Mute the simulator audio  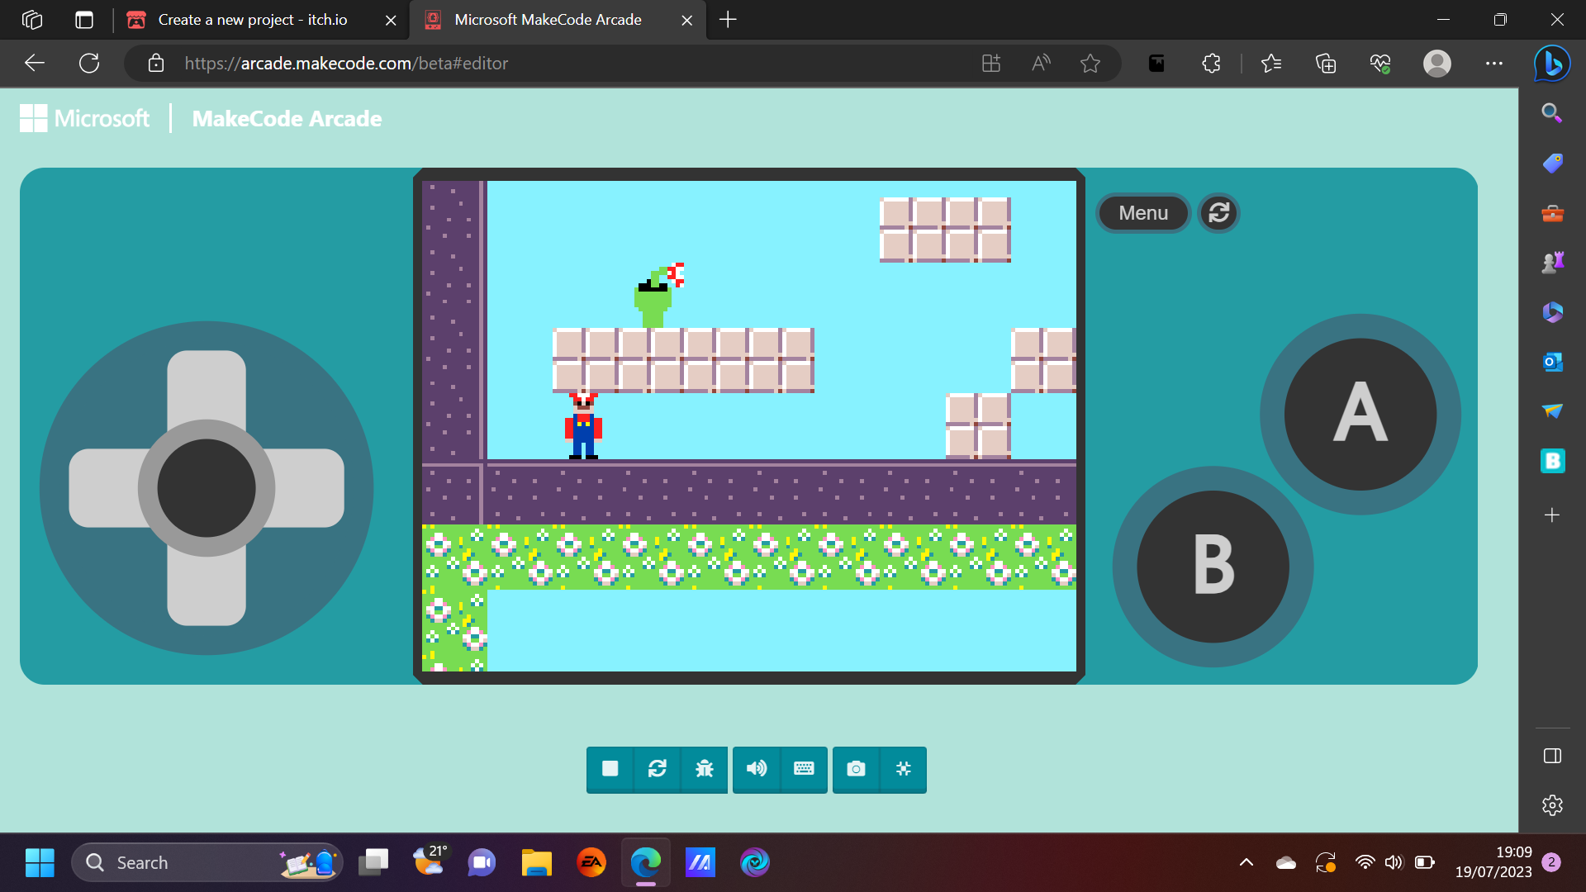point(757,769)
